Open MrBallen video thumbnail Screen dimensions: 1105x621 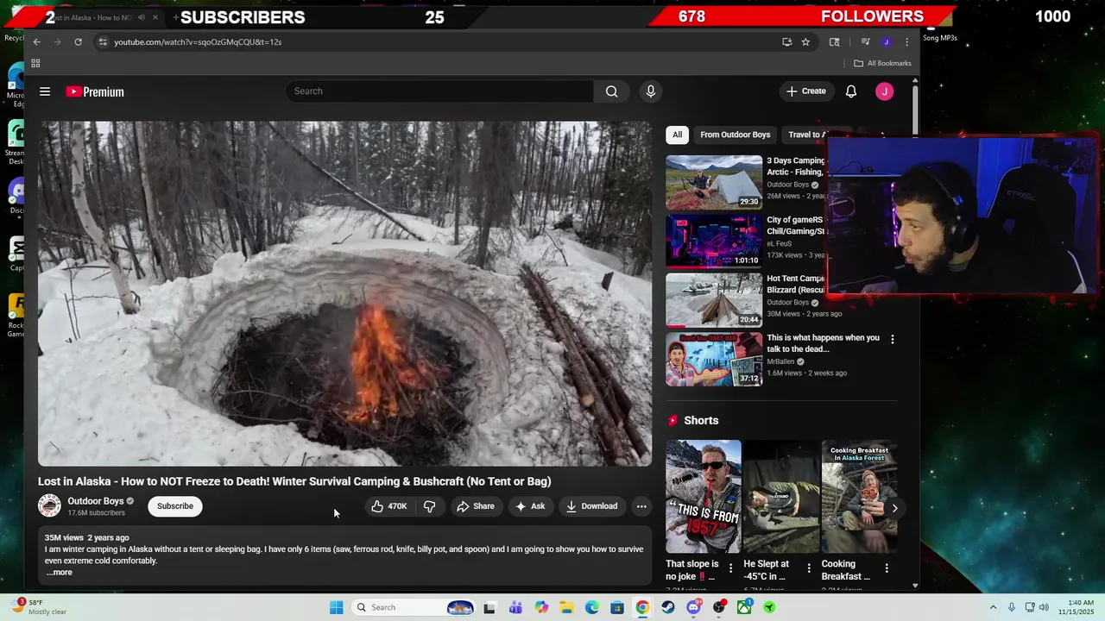tap(714, 359)
